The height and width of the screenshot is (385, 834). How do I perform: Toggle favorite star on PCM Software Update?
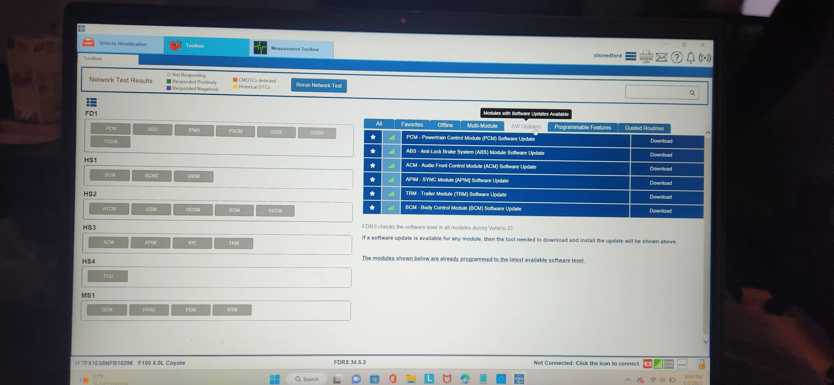tap(373, 137)
